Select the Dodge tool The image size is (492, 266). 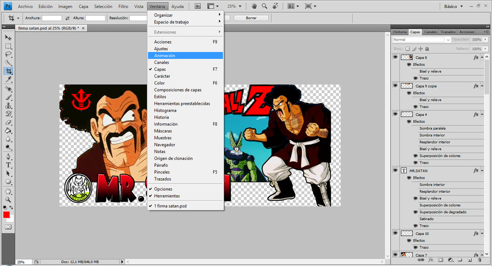pyautogui.click(x=8, y=147)
